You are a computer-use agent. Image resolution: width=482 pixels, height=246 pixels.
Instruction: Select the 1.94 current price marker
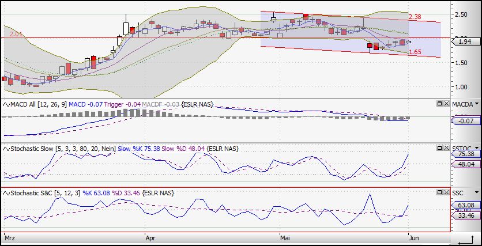point(466,41)
